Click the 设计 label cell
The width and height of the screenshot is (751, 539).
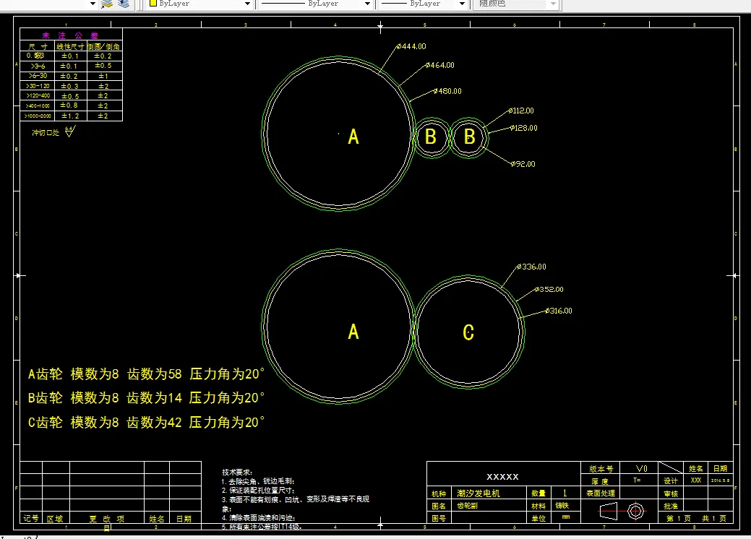[x=671, y=480]
